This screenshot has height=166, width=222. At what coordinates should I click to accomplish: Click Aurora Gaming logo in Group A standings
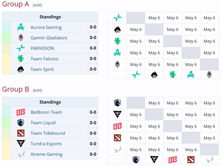[x=21, y=27]
